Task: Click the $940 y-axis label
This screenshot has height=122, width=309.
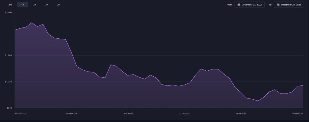Action: pyautogui.click(x=9, y=108)
